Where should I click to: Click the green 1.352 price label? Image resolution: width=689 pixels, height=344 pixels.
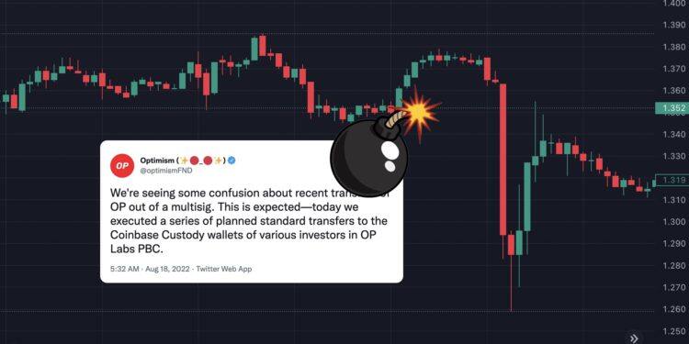pyautogui.click(x=672, y=108)
